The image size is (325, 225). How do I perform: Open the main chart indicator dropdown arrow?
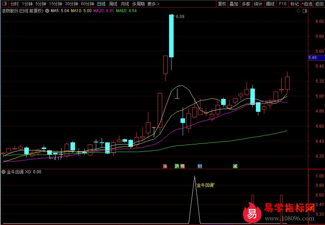click(x=47, y=11)
